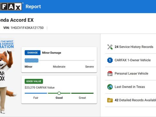
Task: Click the yellow folder records icon
Action: coord(110,100)
